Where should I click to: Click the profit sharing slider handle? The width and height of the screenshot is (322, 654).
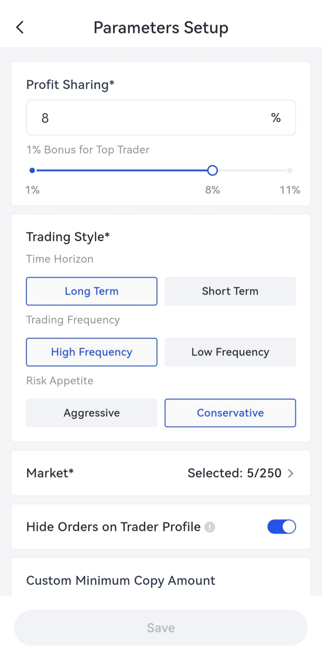tap(212, 170)
